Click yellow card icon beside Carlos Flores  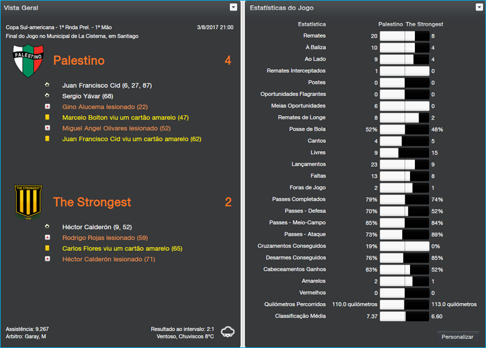pos(47,248)
